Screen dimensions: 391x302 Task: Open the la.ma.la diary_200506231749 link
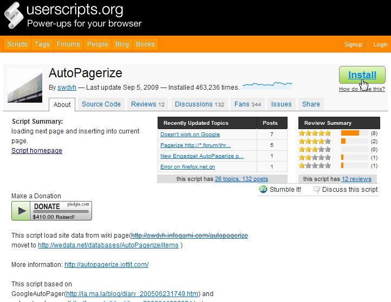(132, 294)
